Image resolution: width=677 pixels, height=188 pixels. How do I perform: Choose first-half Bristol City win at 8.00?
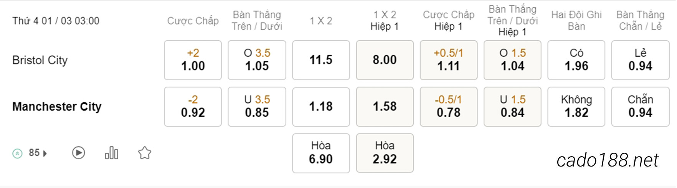385,60
